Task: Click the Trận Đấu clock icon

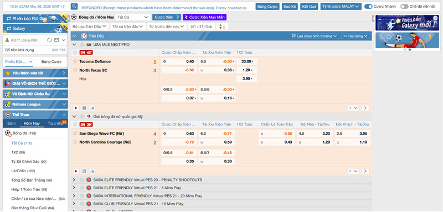Action: (x=84, y=36)
